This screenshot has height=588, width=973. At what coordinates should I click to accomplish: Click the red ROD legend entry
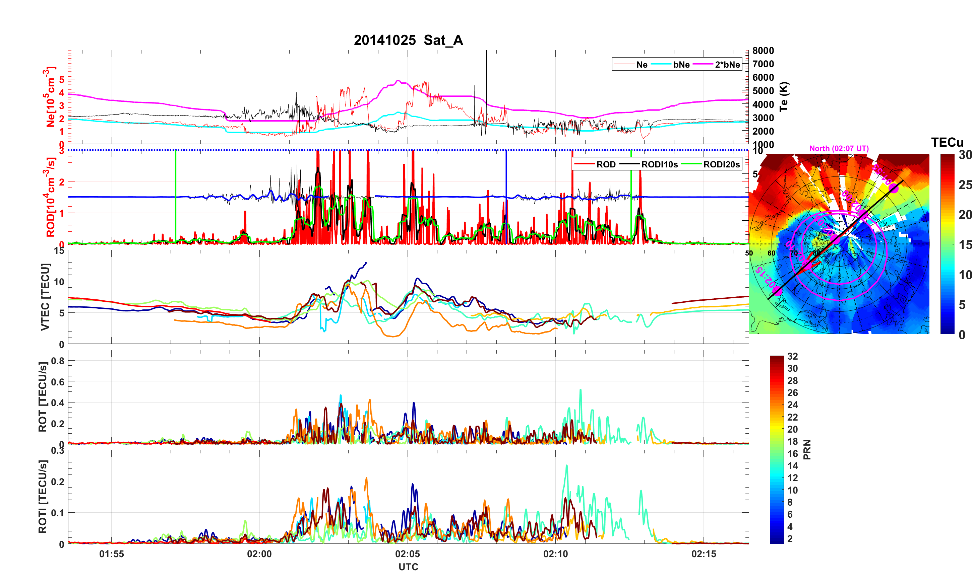[x=605, y=164]
